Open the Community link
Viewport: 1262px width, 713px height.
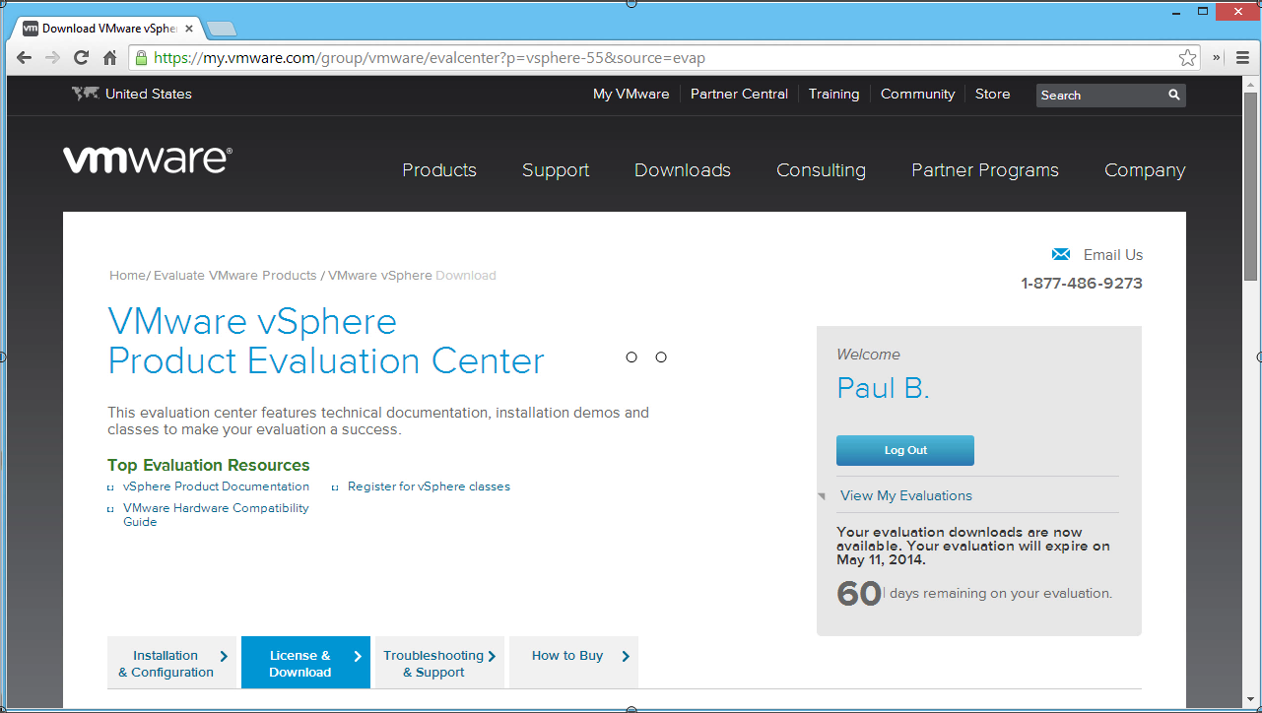917,95
